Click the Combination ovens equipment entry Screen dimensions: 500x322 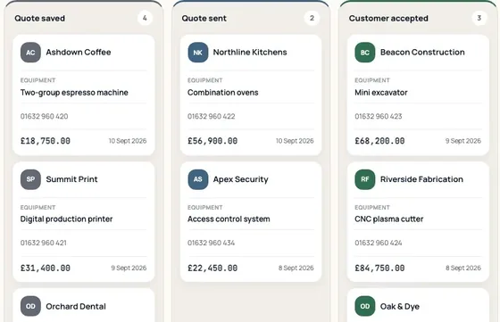223,93
